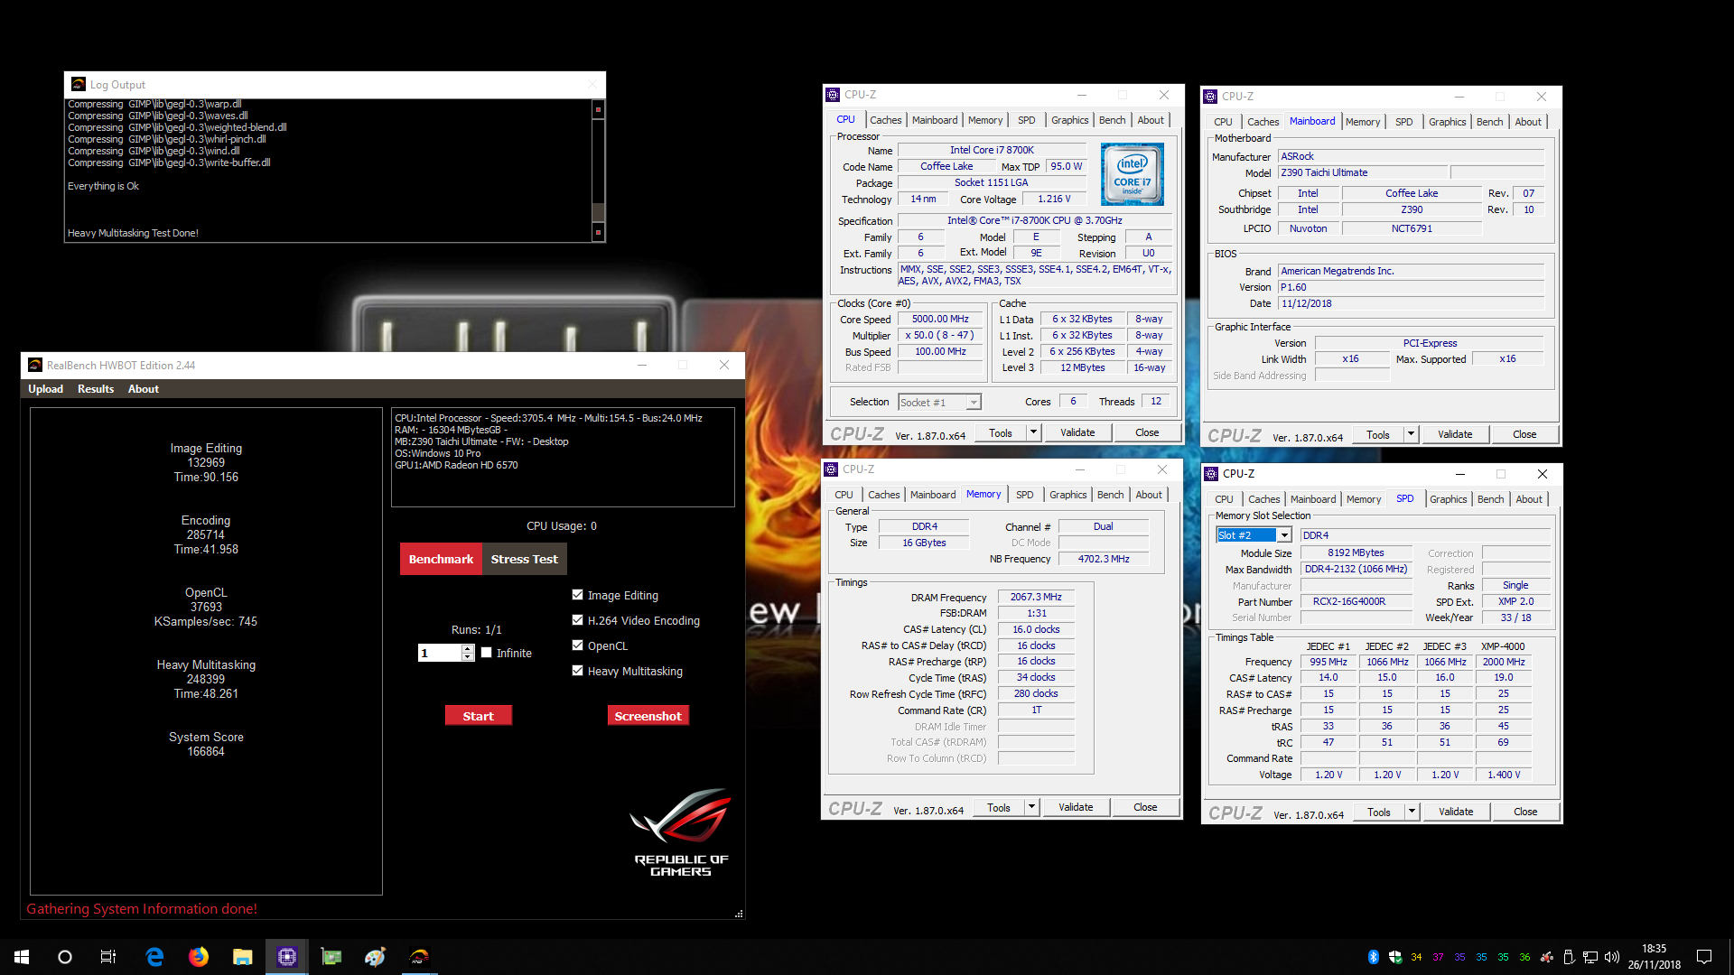Enable the Infinite runs checkbox

pos(487,653)
